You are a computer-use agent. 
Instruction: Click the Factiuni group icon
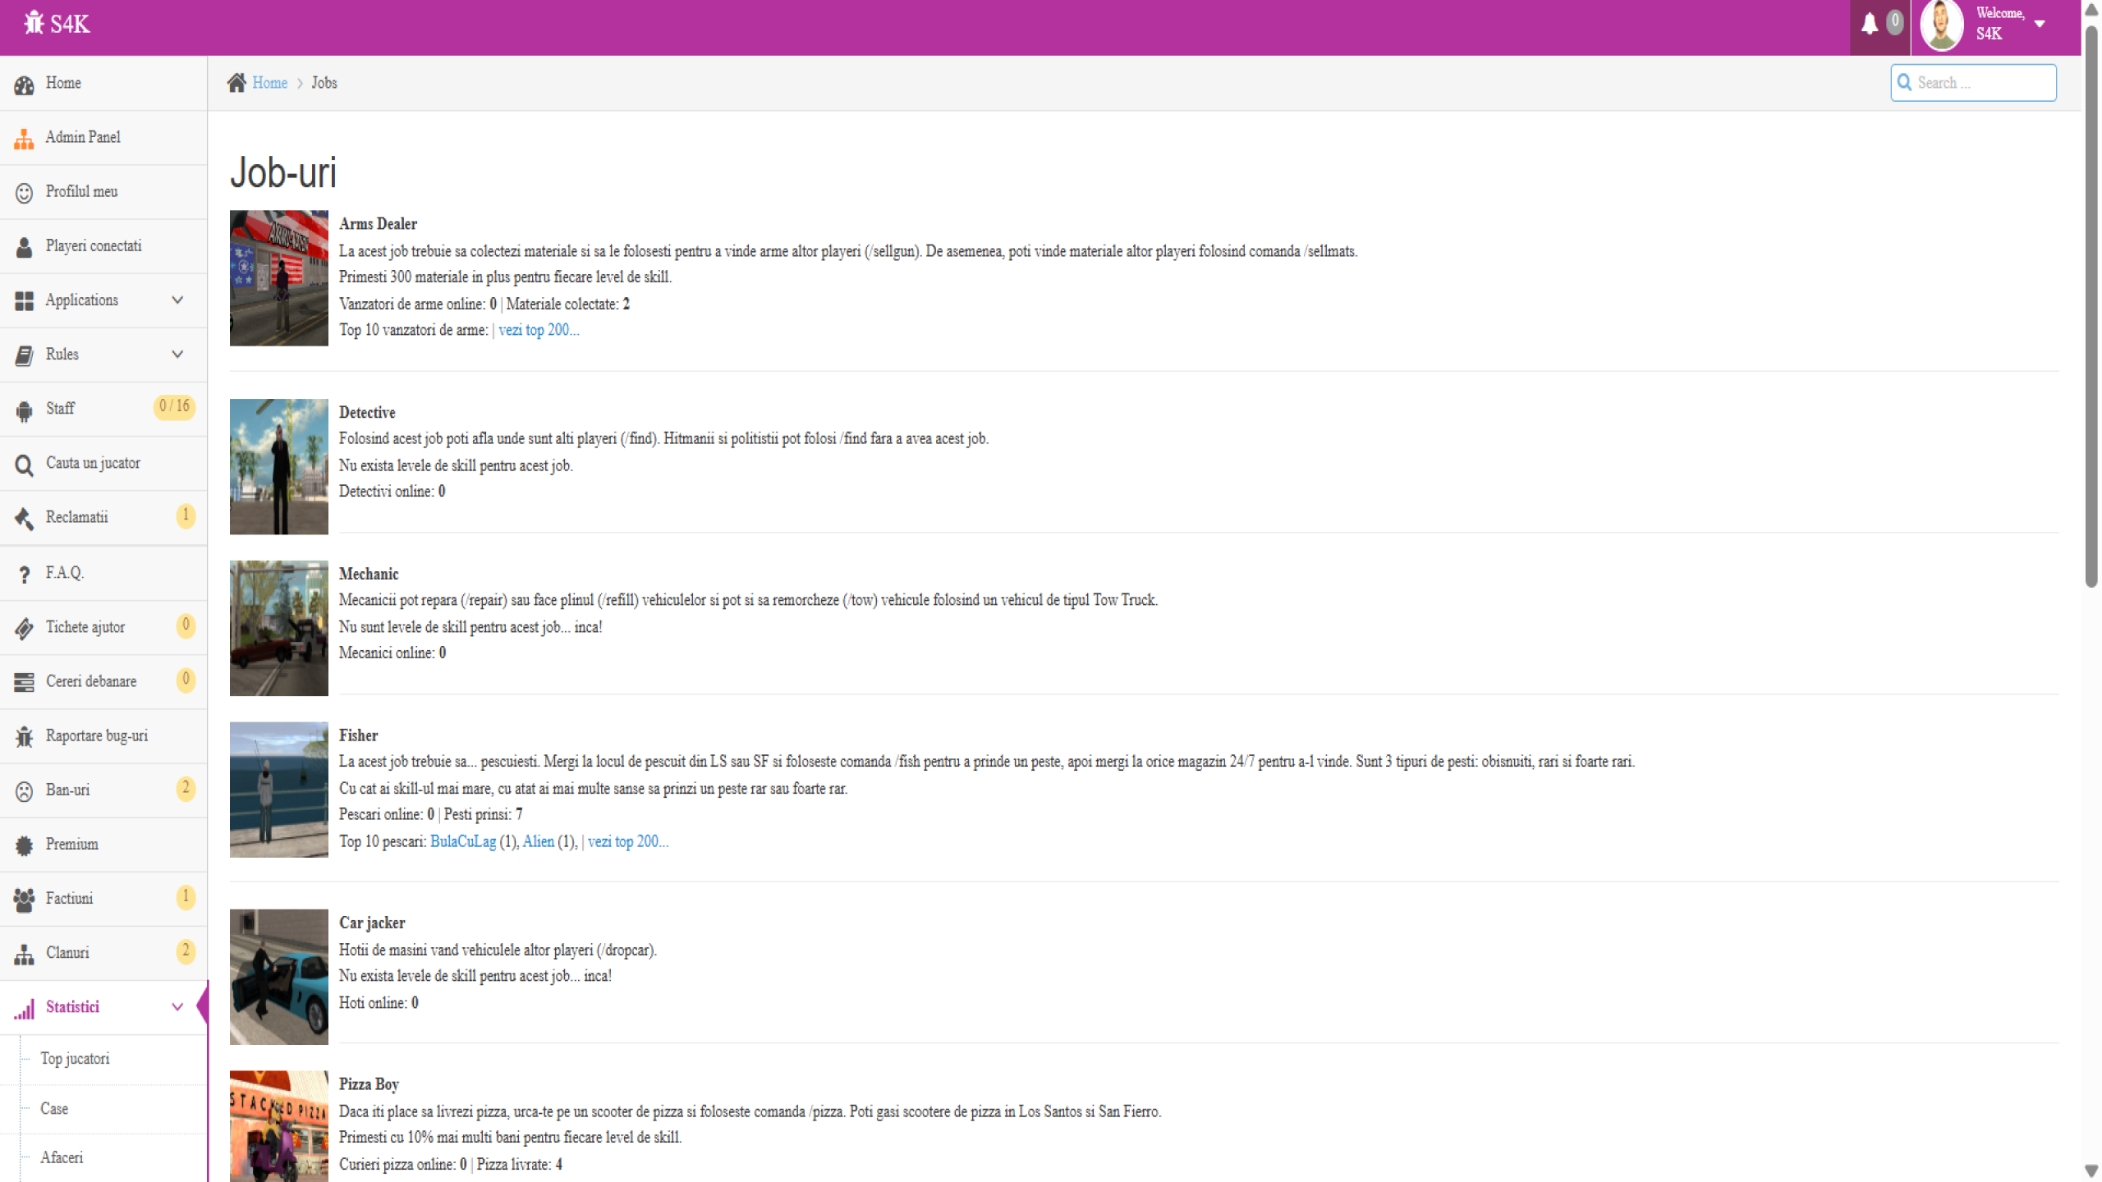[x=24, y=900]
